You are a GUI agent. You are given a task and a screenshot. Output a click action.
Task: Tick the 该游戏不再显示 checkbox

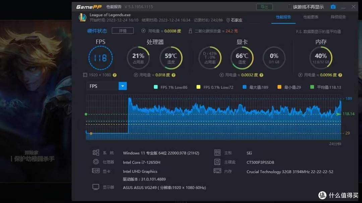coord(289,7)
